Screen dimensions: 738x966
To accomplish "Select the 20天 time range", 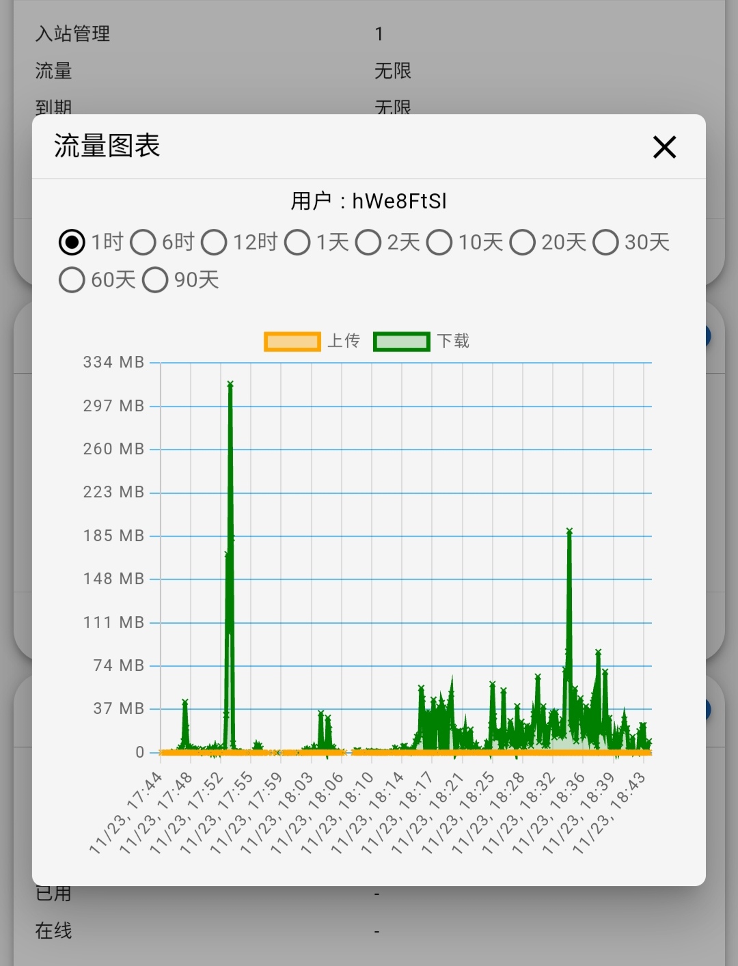I will point(523,242).
